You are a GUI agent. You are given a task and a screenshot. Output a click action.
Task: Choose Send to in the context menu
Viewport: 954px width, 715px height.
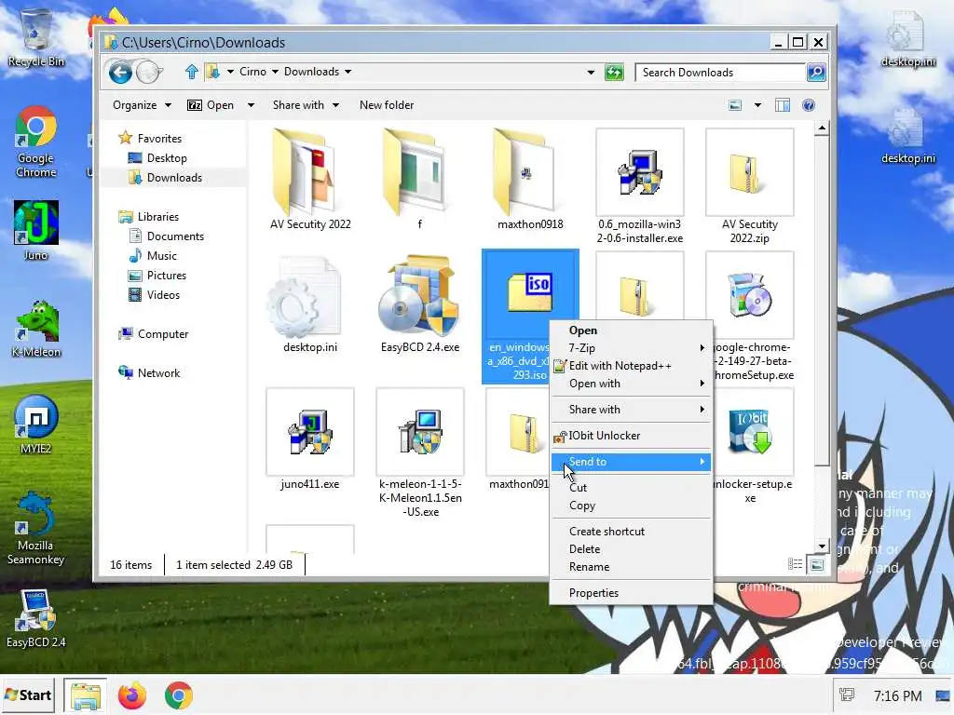coord(631,462)
